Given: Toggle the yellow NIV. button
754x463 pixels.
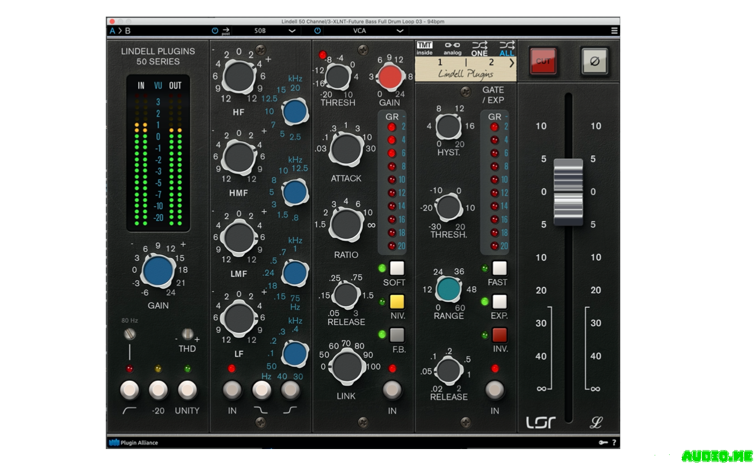Looking at the screenshot, I should click(397, 301).
